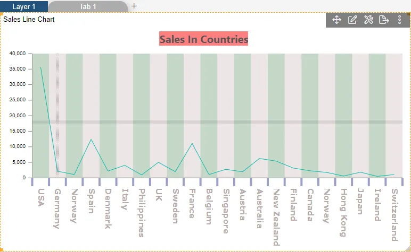Add a new tab with plus icon
The width and height of the screenshot is (411, 252).
(x=134, y=6)
